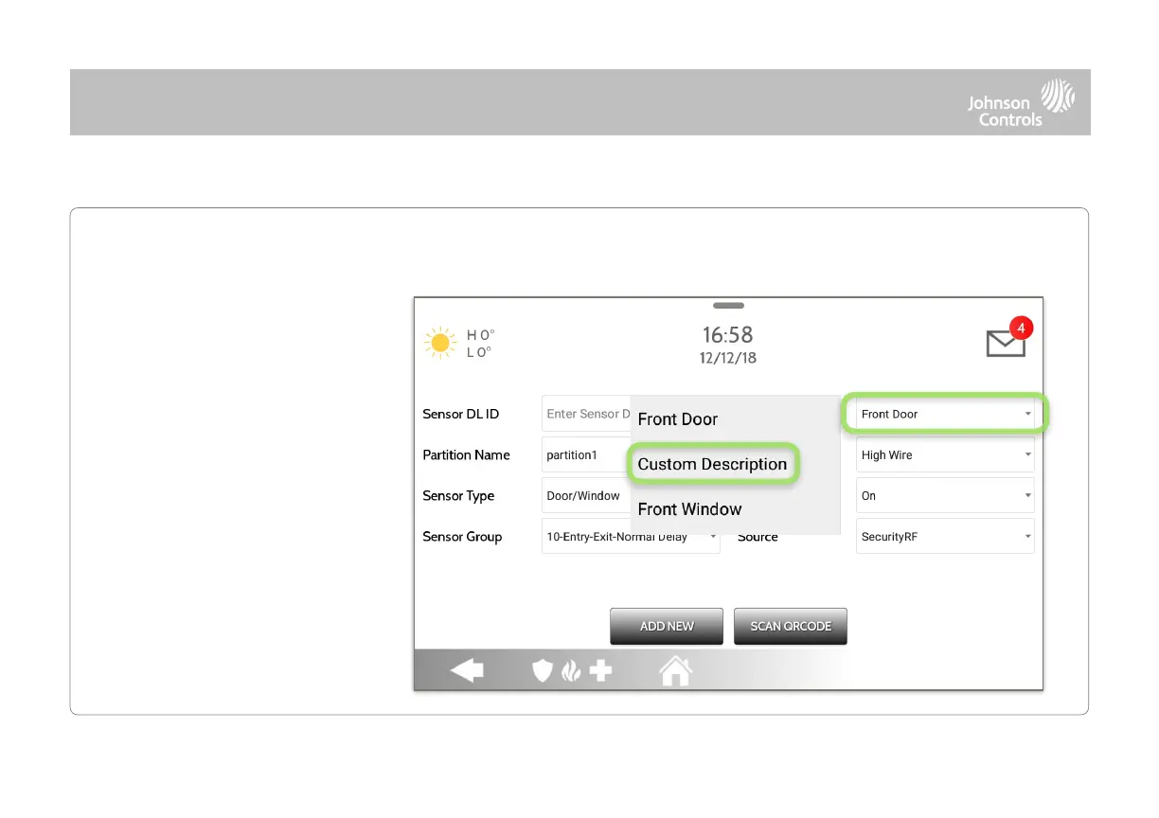Click the Johnson Controls logo
1159x818 pixels.
pyautogui.click(x=1021, y=103)
